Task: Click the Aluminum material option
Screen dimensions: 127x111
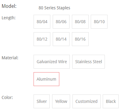Action: [x=46, y=79]
